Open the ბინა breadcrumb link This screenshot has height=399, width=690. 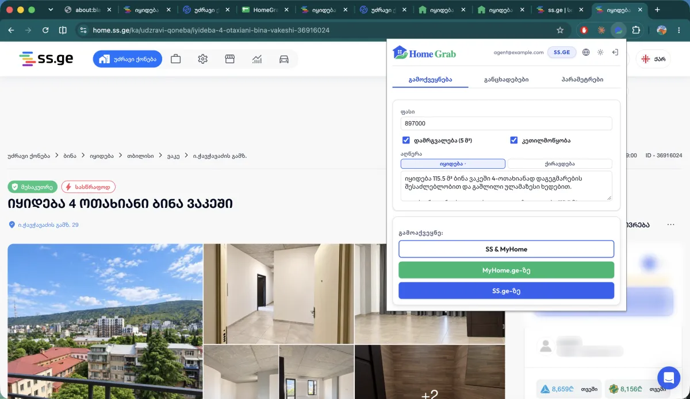click(x=70, y=156)
